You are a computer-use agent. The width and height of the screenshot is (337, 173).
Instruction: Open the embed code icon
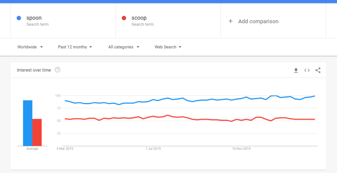[x=307, y=70]
